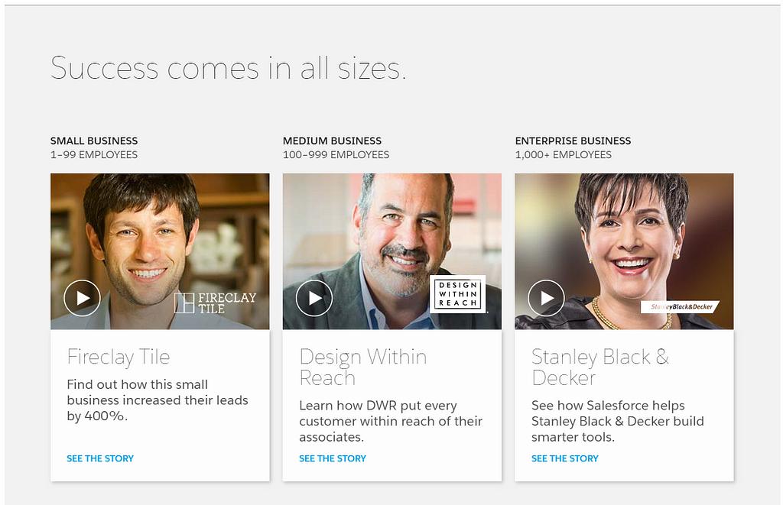Click the StanleyBlack&Decker logo tag
Screen dimensions: 783x505
(x=680, y=307)
